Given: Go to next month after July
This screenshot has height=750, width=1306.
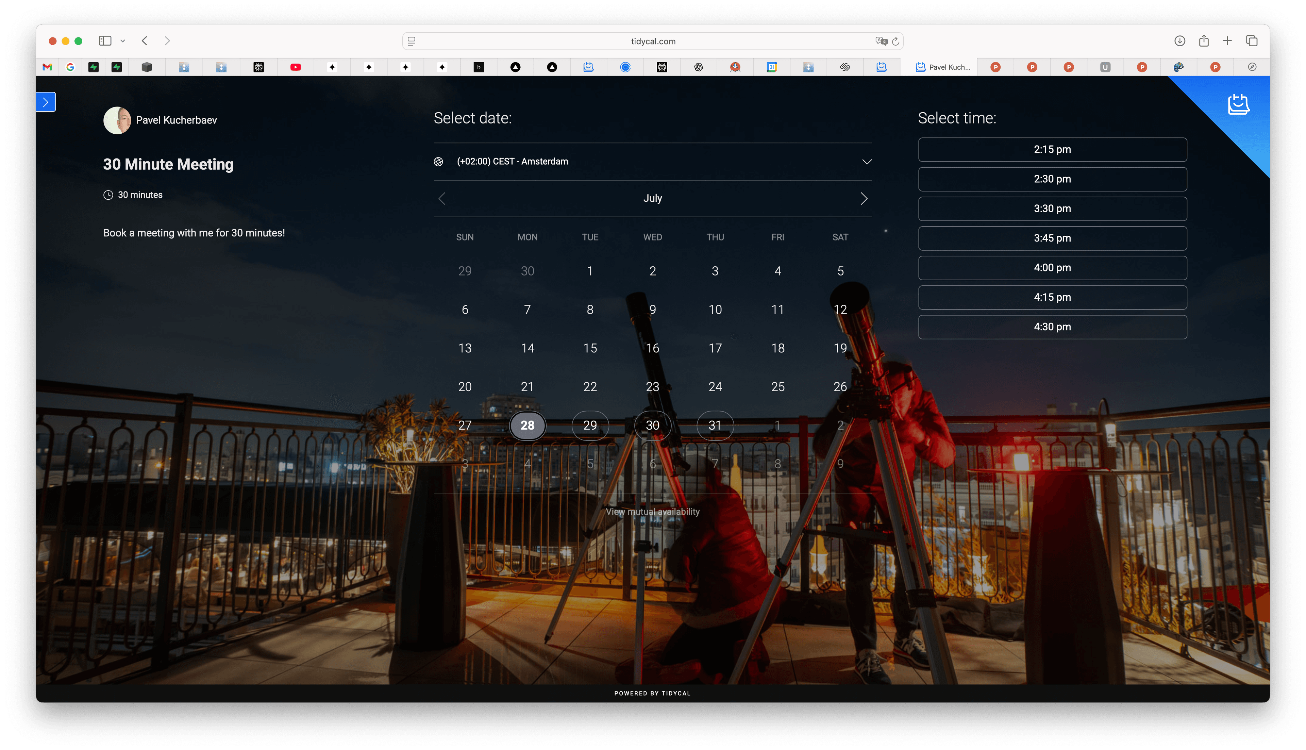Looking at the screenshot, I should 864,198.
